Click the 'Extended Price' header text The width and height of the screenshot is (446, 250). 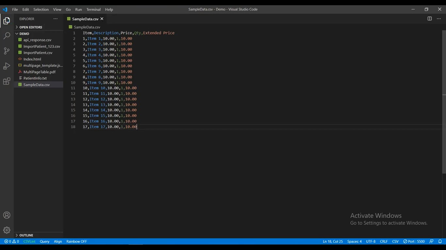tap(159, 33)
